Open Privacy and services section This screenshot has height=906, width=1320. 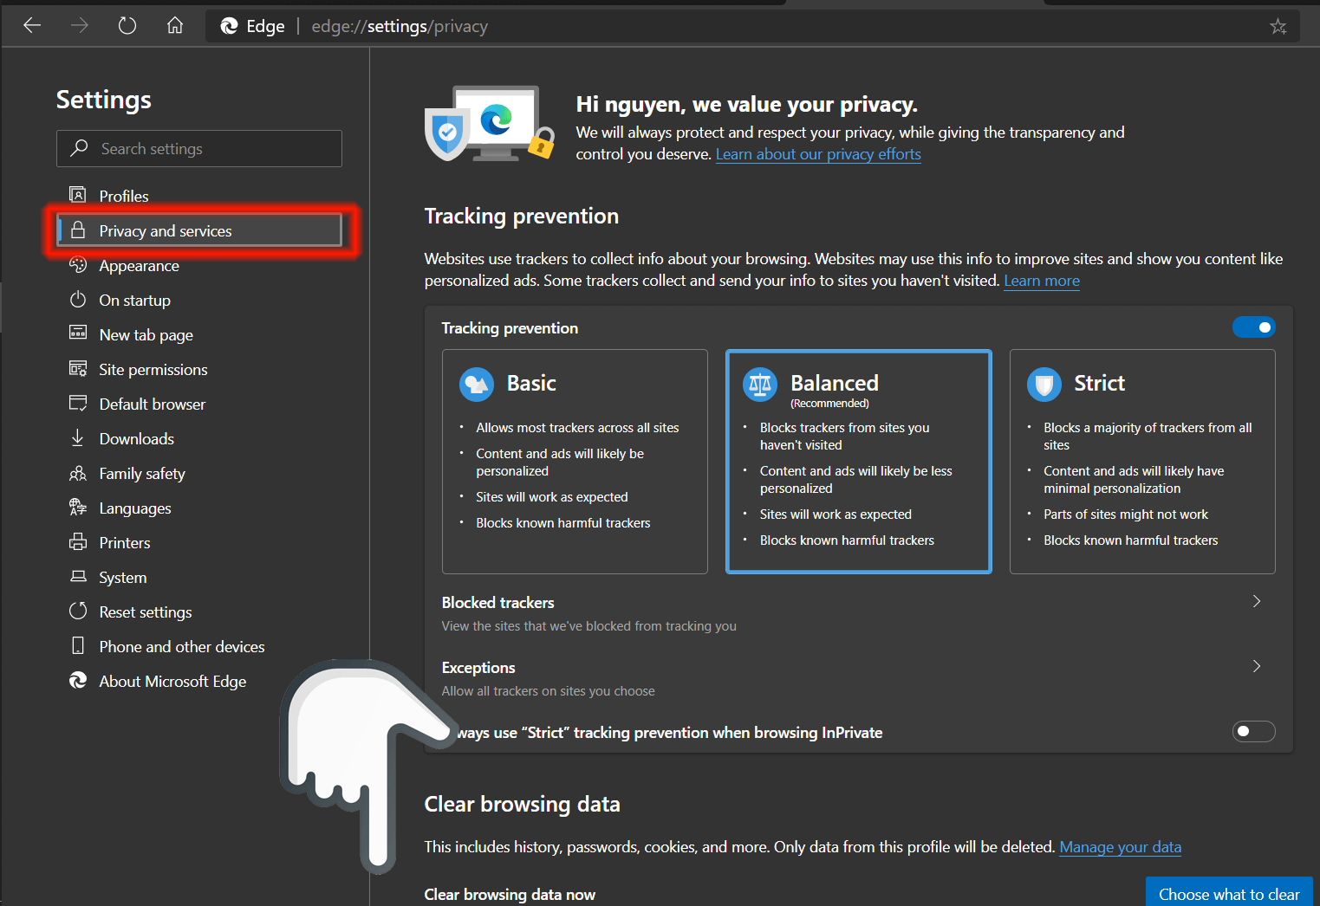point(199,230)
